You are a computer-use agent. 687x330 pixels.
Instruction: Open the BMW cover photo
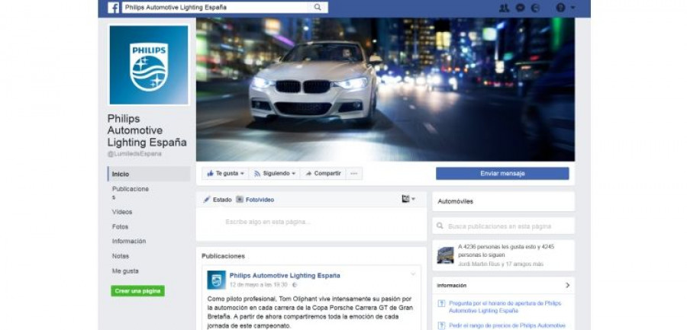(x=385, y=89)
